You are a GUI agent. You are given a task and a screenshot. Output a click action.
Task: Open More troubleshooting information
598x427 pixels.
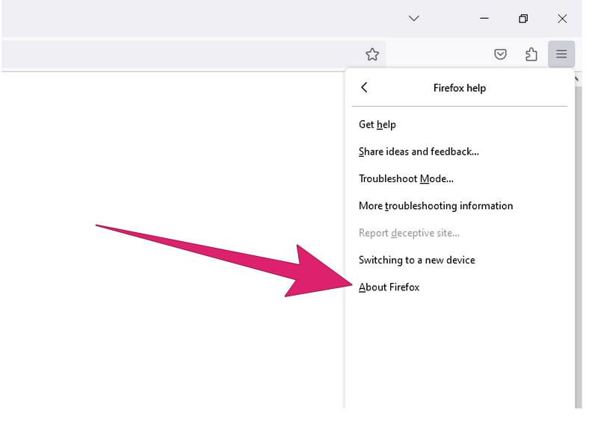[459, 206]
